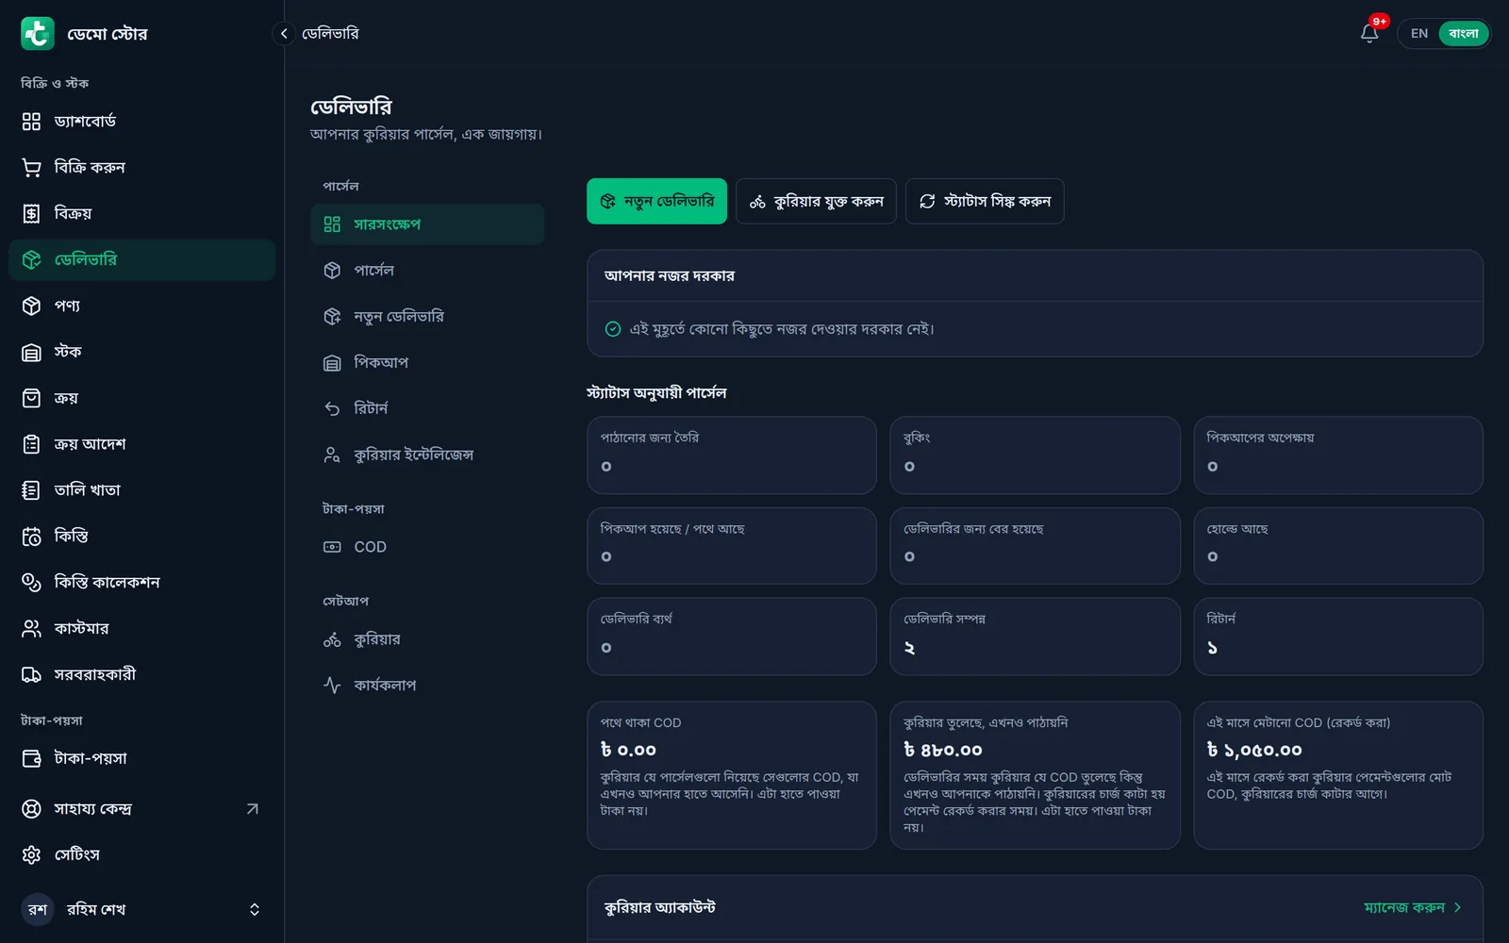The width and height of the screenshot is (1509, 943).
Task: Click the notebook icon beside তালি খাতা
Action: [31, 490]
